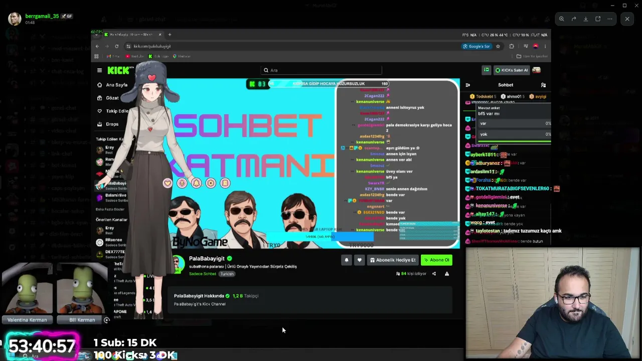Open the more options ellipsis menu
The image size is (642, 361).
(x=610, y=19)
